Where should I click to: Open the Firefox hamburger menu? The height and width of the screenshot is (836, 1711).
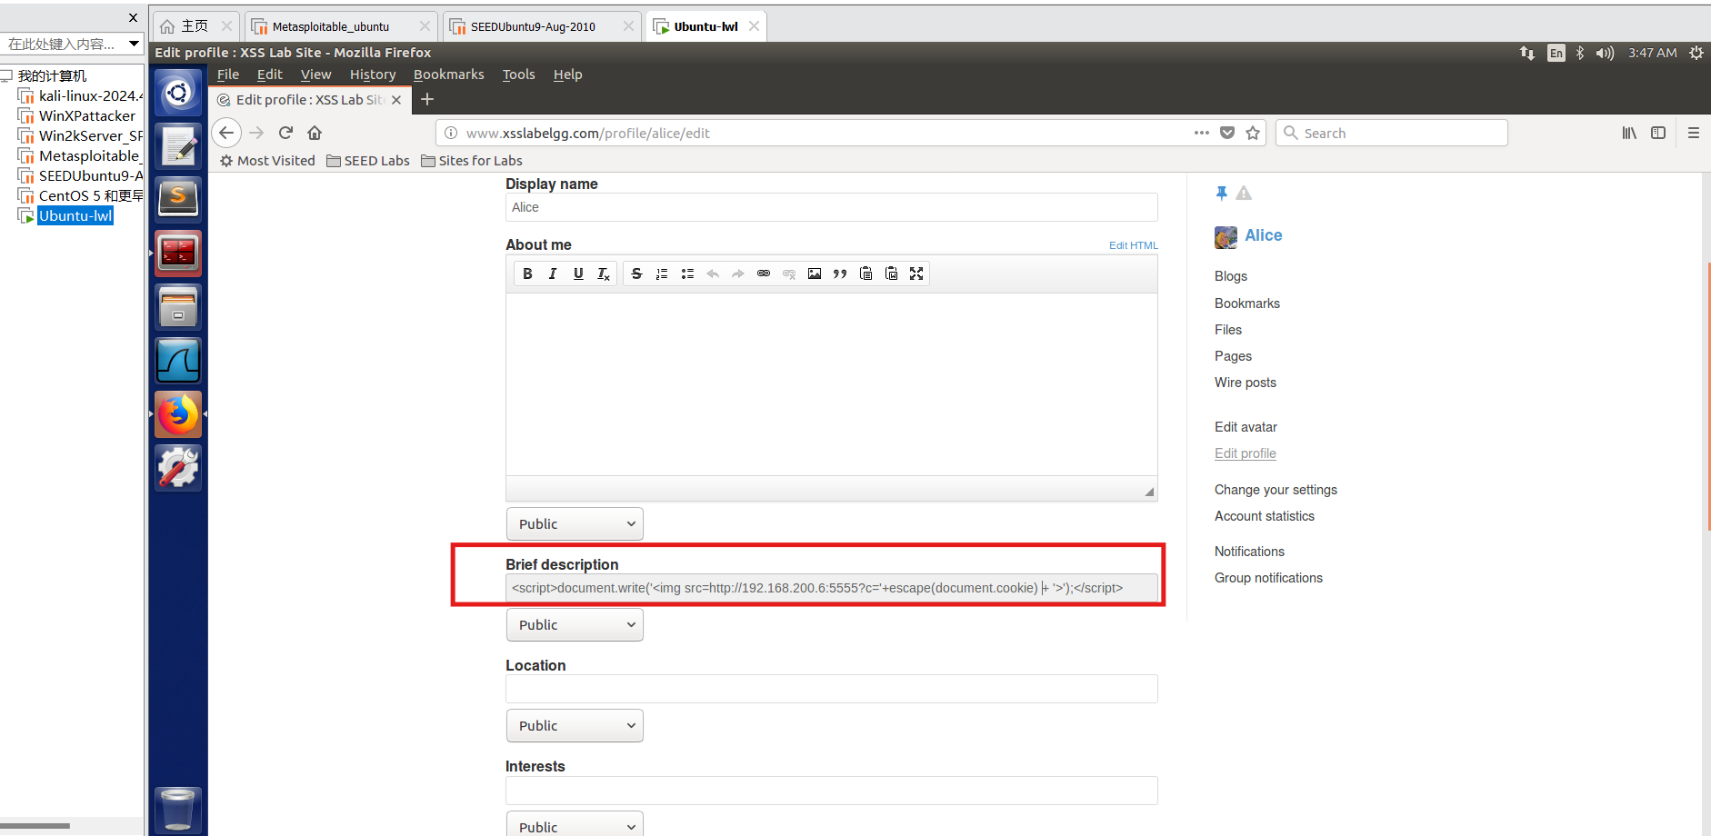1693,133
